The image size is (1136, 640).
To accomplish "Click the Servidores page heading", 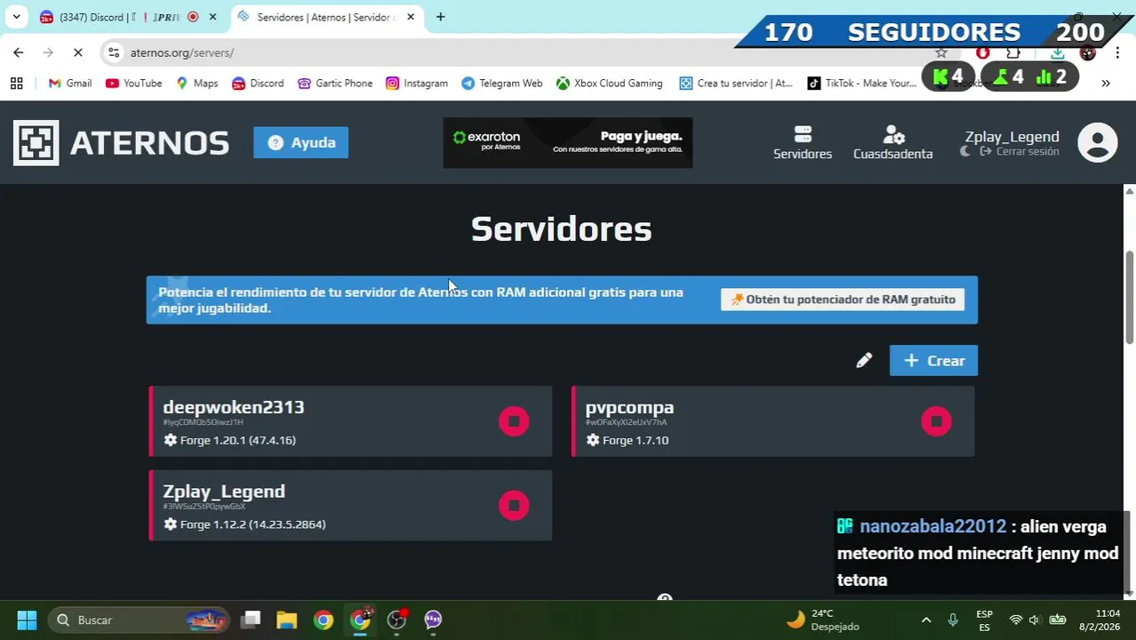I will 561,229.
